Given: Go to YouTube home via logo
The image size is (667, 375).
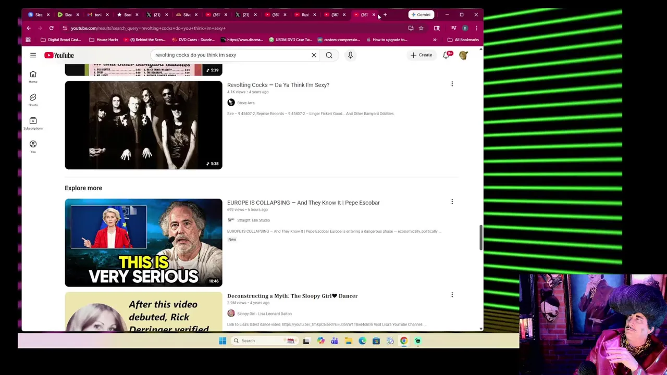Looking at the screenshot, I should click(x=59, y=55).
